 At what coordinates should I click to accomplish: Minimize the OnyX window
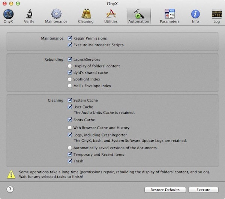pyautogui.click(x=11, y=4)
